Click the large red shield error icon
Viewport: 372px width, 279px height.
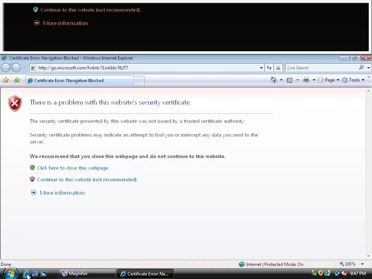coord(15,104)
